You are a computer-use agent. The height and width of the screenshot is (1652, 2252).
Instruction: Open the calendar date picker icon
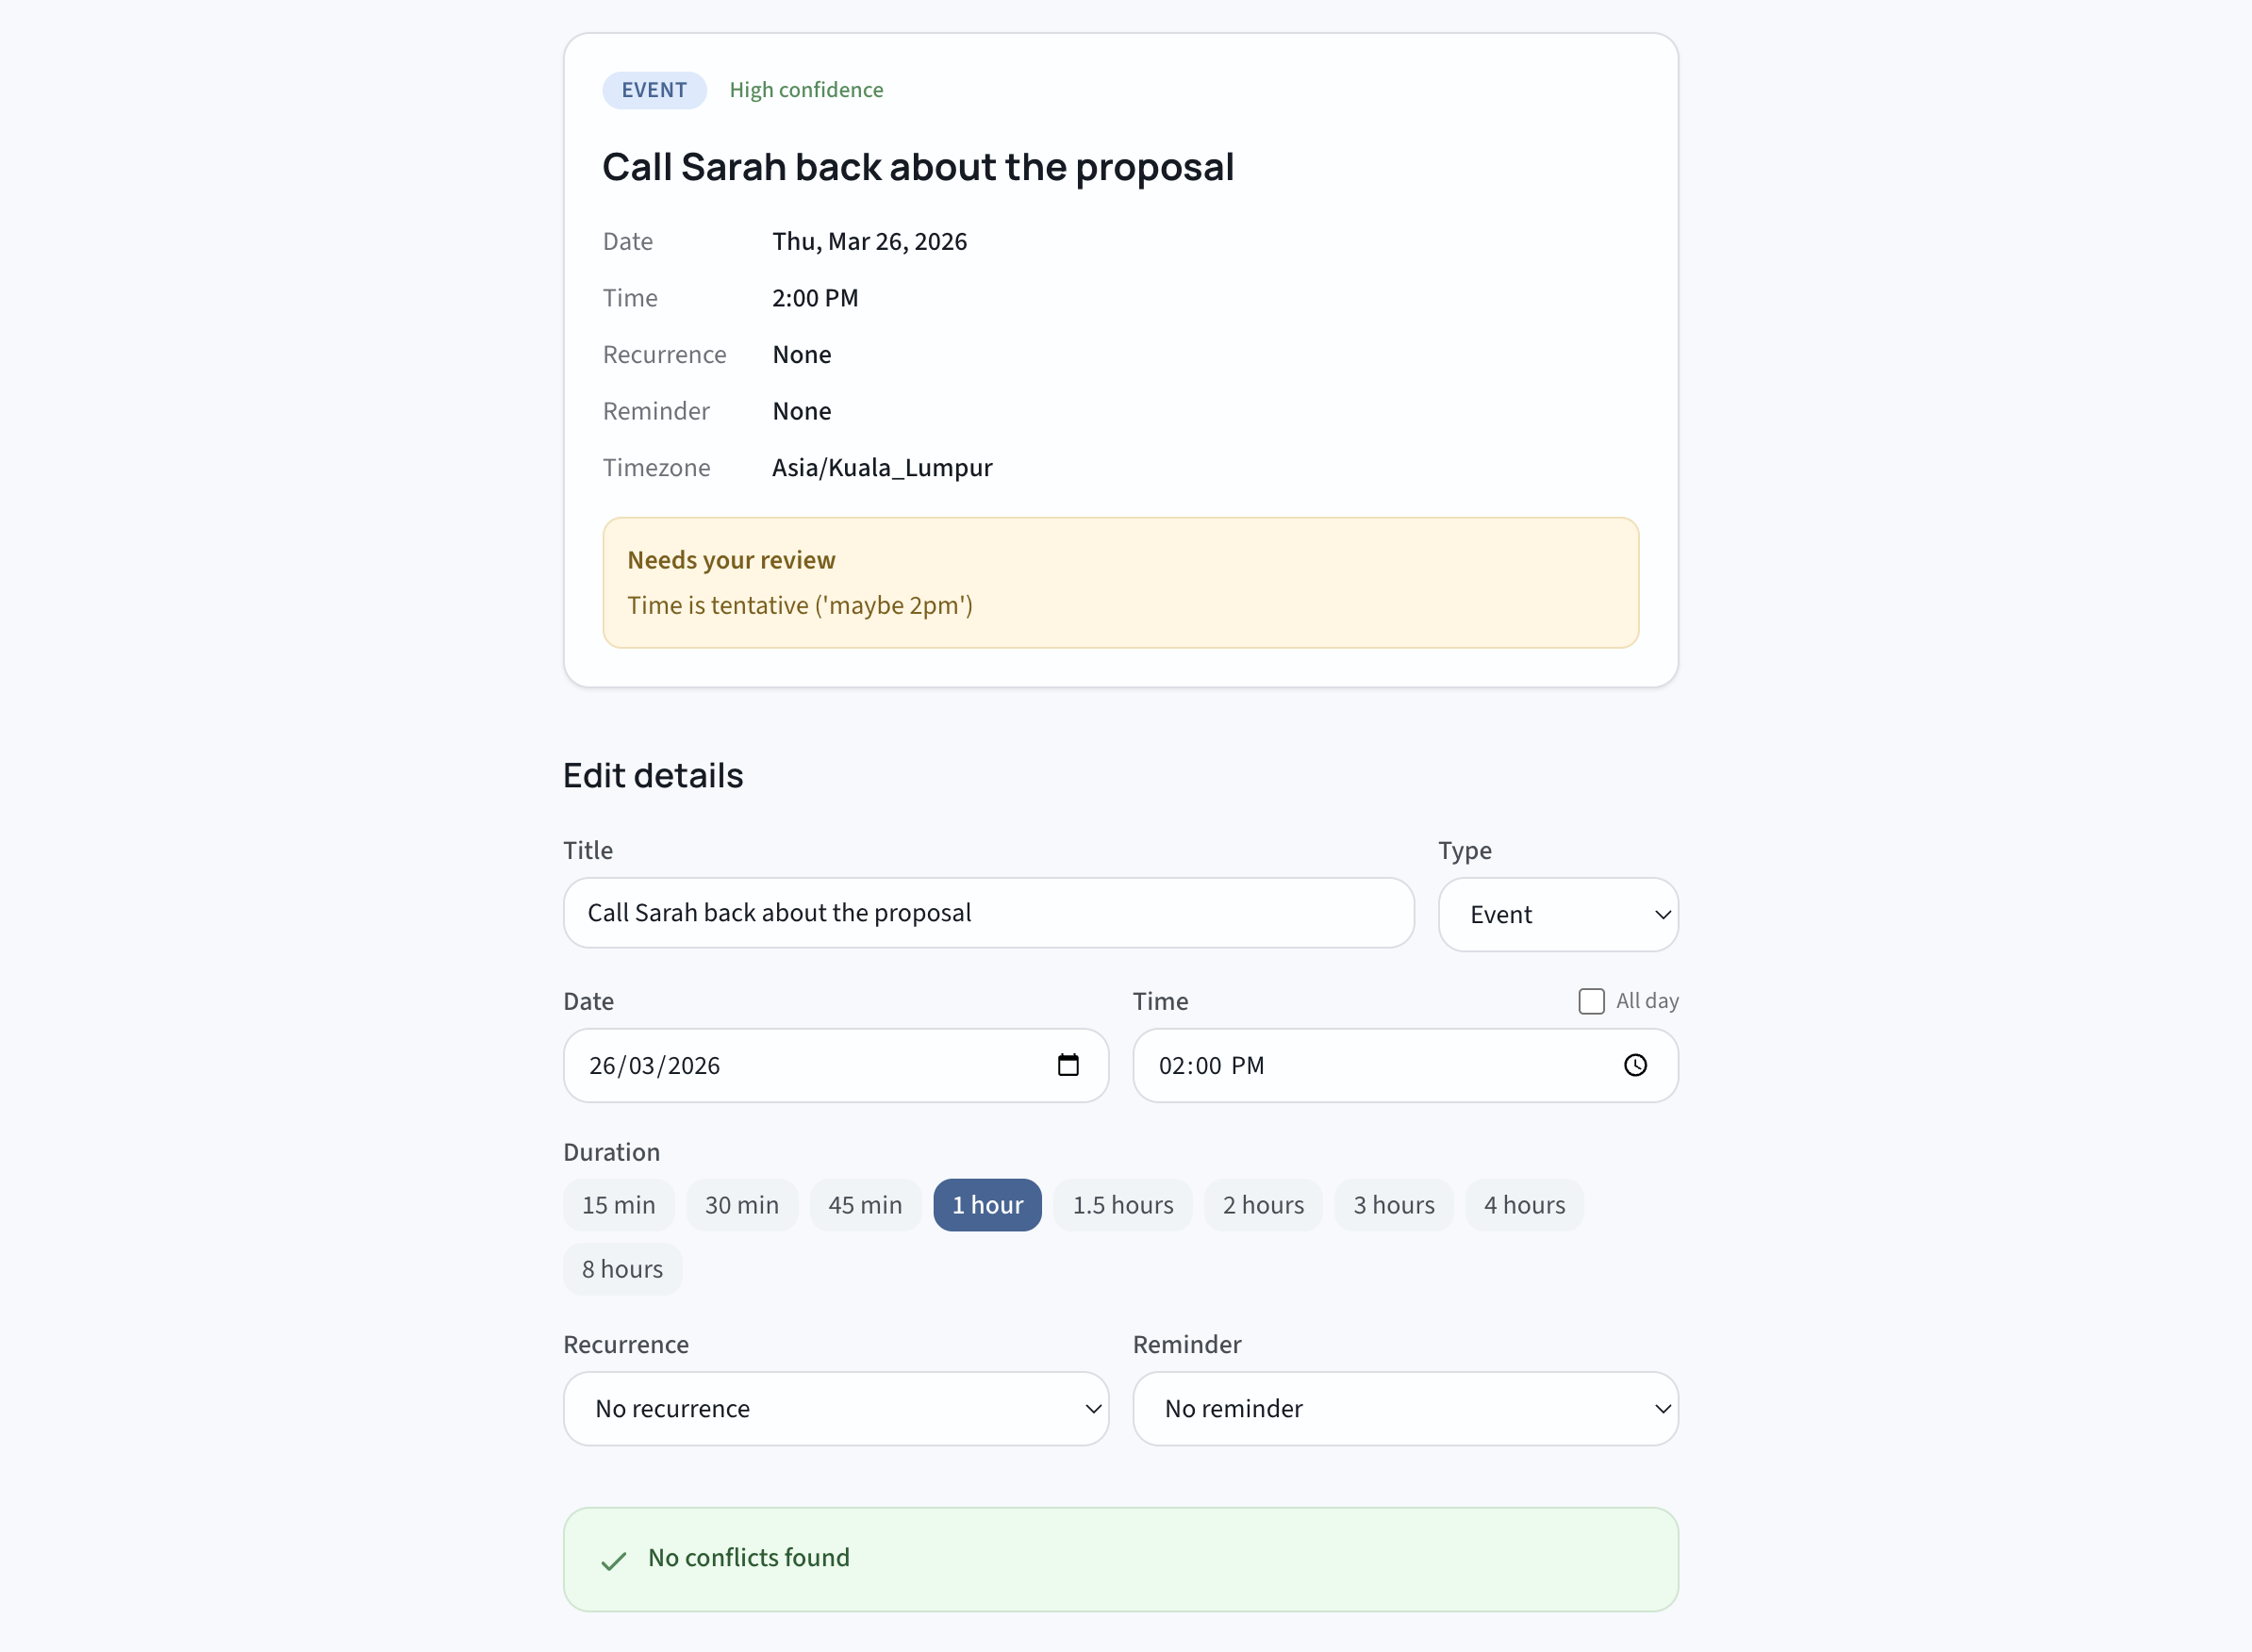tap(1068, 1065)
